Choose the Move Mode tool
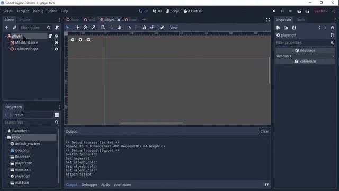Screen dimensions: 339x191 (x=77, y=27)
